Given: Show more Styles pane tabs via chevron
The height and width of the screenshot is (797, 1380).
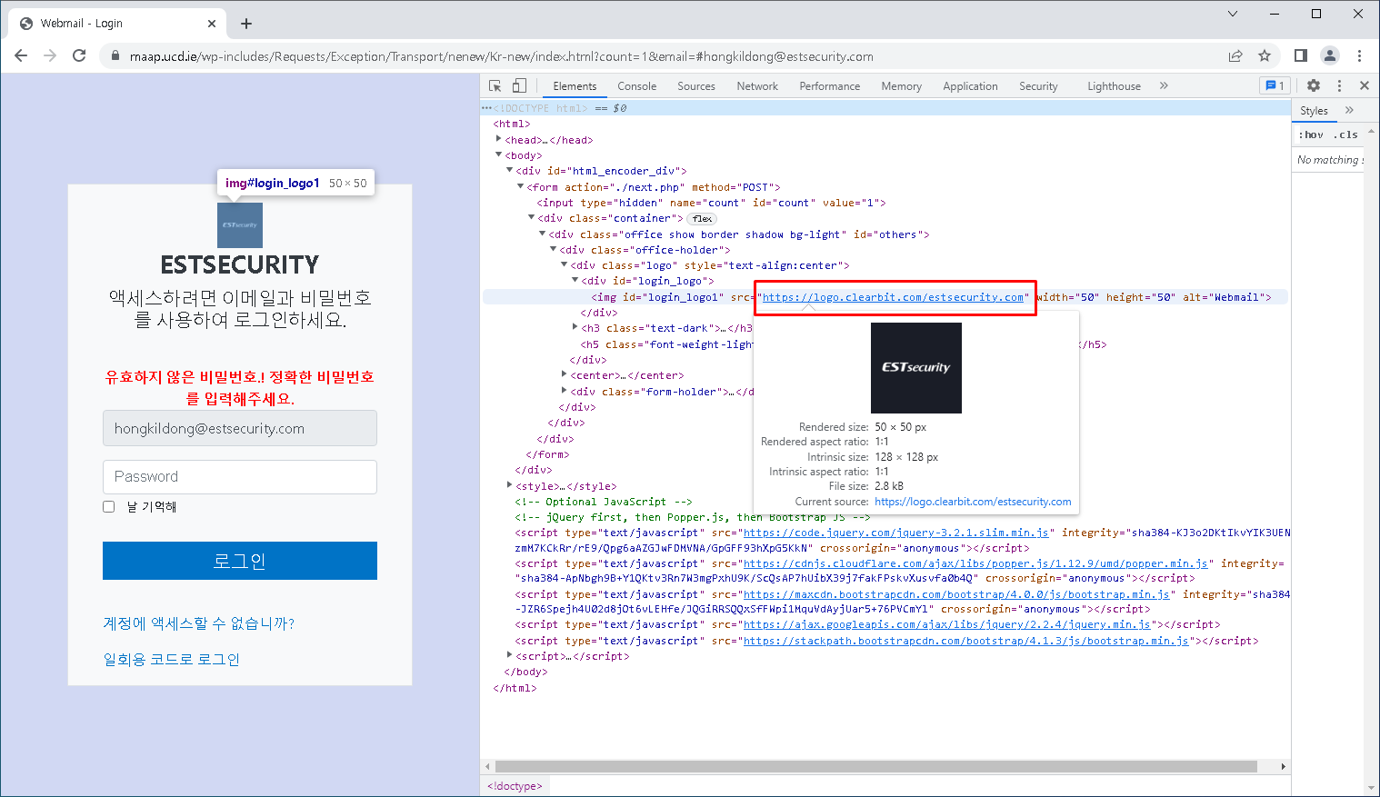Looking at the screenshot, I should click(1349, 110).
